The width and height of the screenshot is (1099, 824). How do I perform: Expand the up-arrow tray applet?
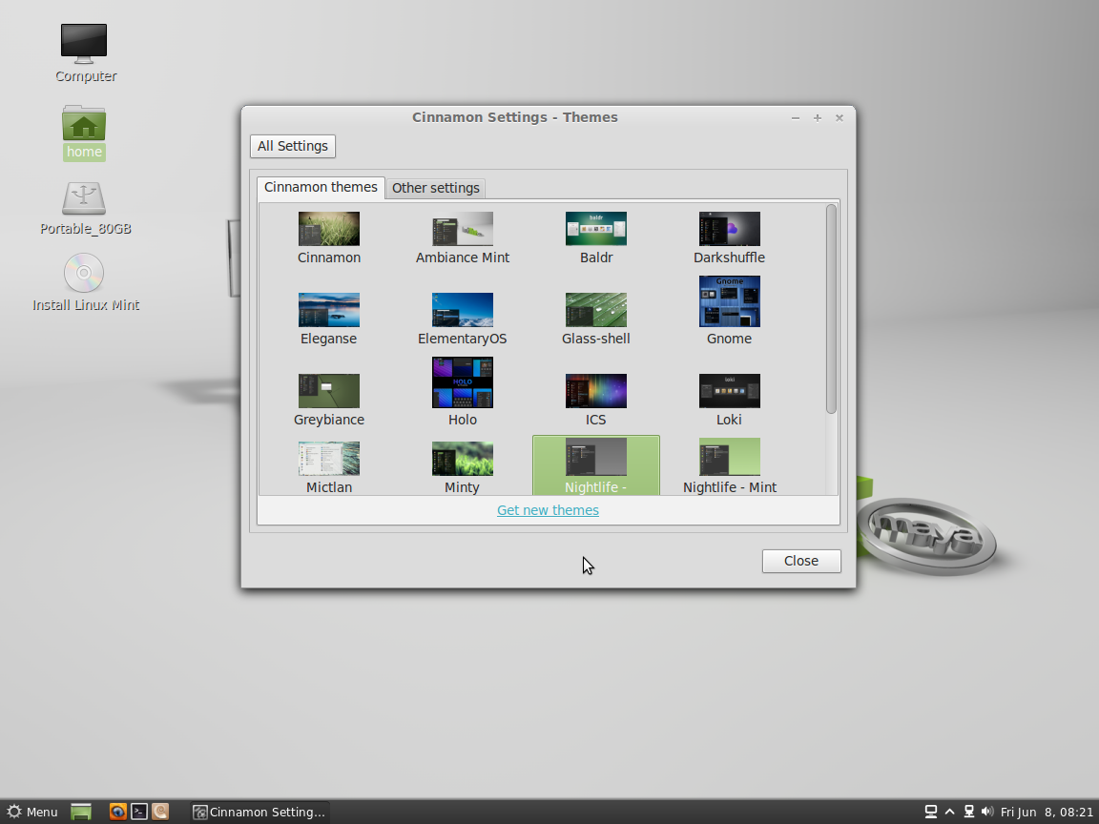click(x=950, y=812)
